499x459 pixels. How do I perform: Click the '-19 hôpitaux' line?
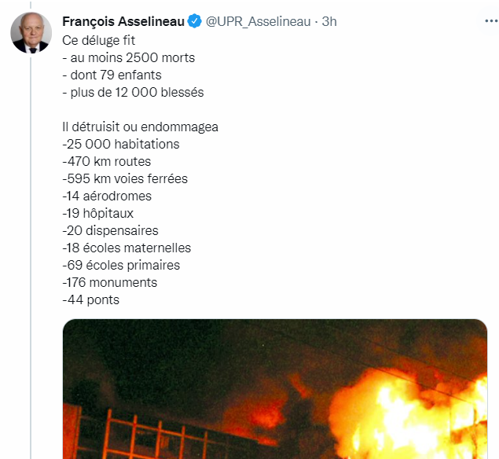[x=97, y=213]
